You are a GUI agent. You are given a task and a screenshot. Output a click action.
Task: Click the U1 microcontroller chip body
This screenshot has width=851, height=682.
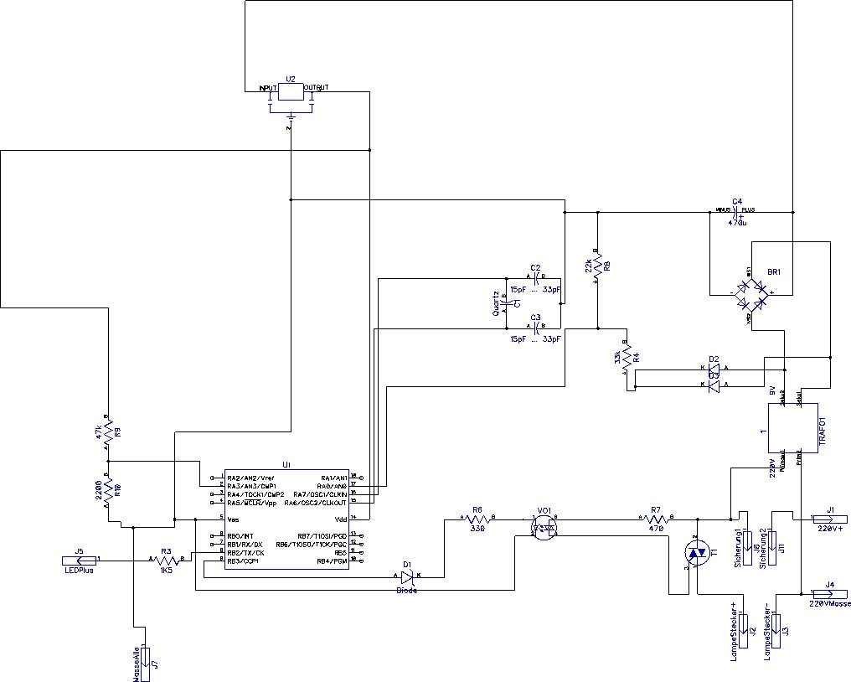286,519
